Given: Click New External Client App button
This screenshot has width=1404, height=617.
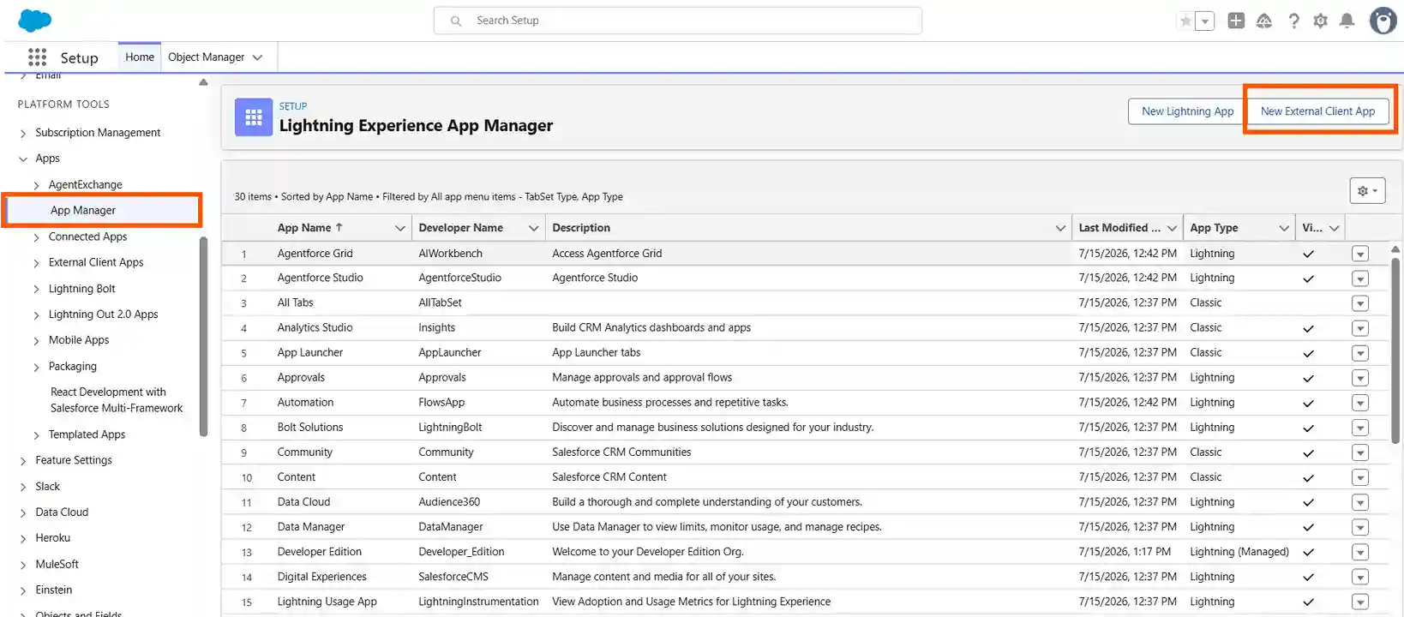Looking at the screenshot, I should click(1317, 111).
